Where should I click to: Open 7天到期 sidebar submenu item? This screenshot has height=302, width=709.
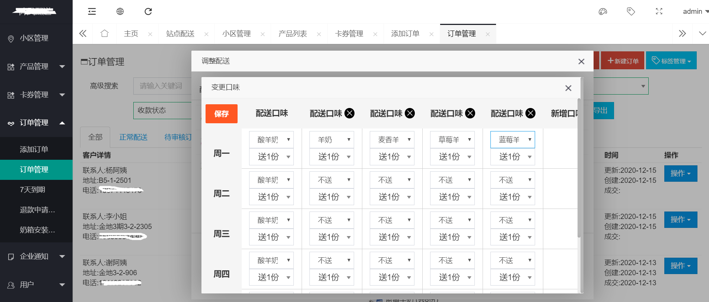36,190
